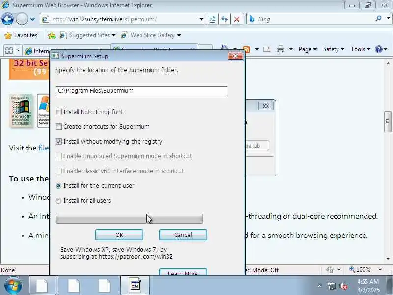Open Quick Tabs grid icon
393x295 pixels.
pyautogui.click(x=9, y=51)
